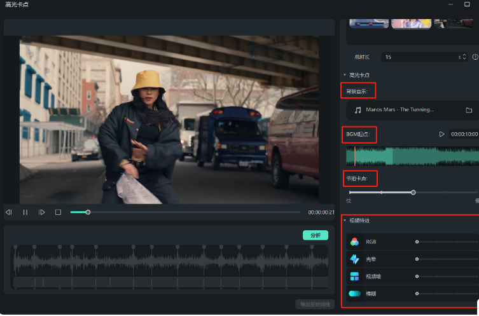The image size is (479, 316).
Task: Click the help icon beside total duration
Action: [475, 57]
